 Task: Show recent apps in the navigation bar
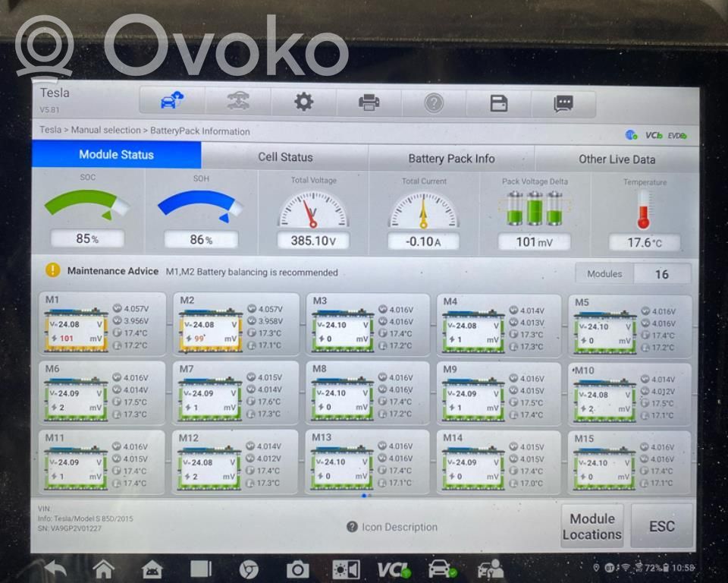coord(200,569)
